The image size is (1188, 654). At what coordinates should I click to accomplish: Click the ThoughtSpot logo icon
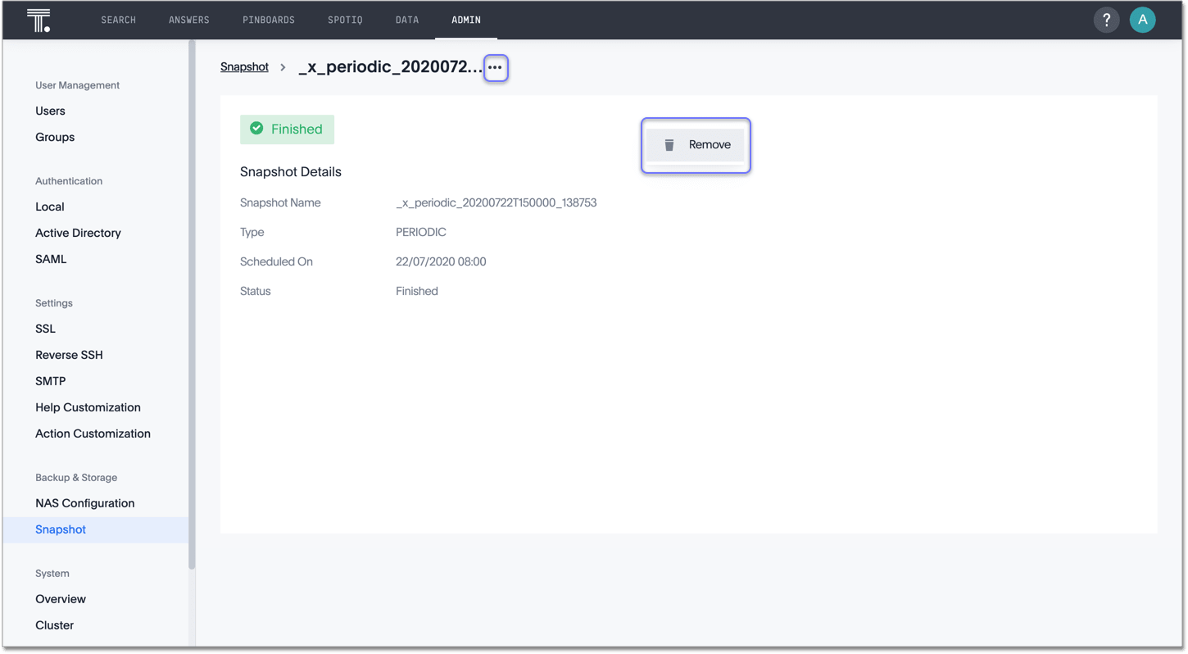pos(39,20)
